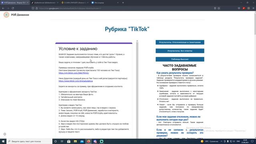Open reader view icon in the address bar
The image size is (256, 144).
tap(215, 8)
